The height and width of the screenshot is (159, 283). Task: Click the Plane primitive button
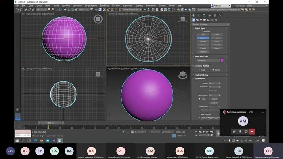point(217,48)
